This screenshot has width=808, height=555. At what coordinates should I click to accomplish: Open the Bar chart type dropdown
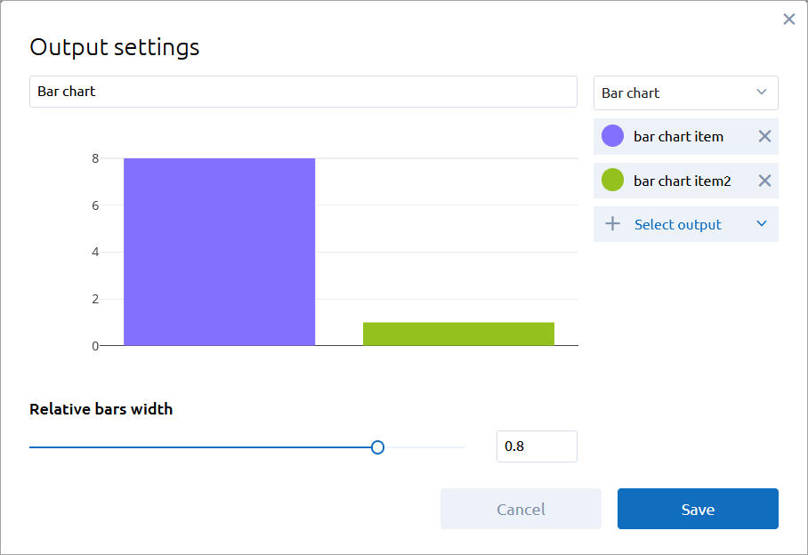point(686,92)
